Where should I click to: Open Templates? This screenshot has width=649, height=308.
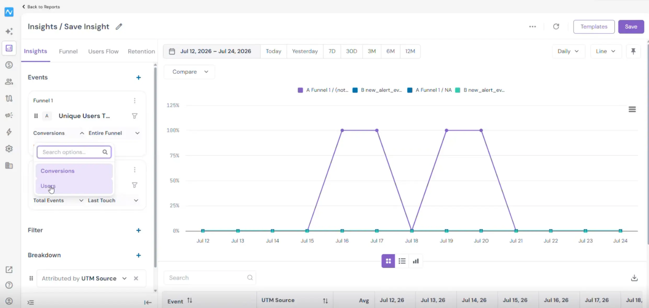click(594, 27)
